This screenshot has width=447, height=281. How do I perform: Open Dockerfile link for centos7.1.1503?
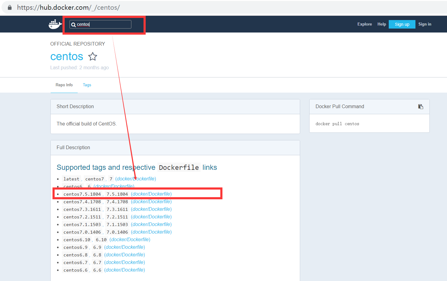point(151,224)
